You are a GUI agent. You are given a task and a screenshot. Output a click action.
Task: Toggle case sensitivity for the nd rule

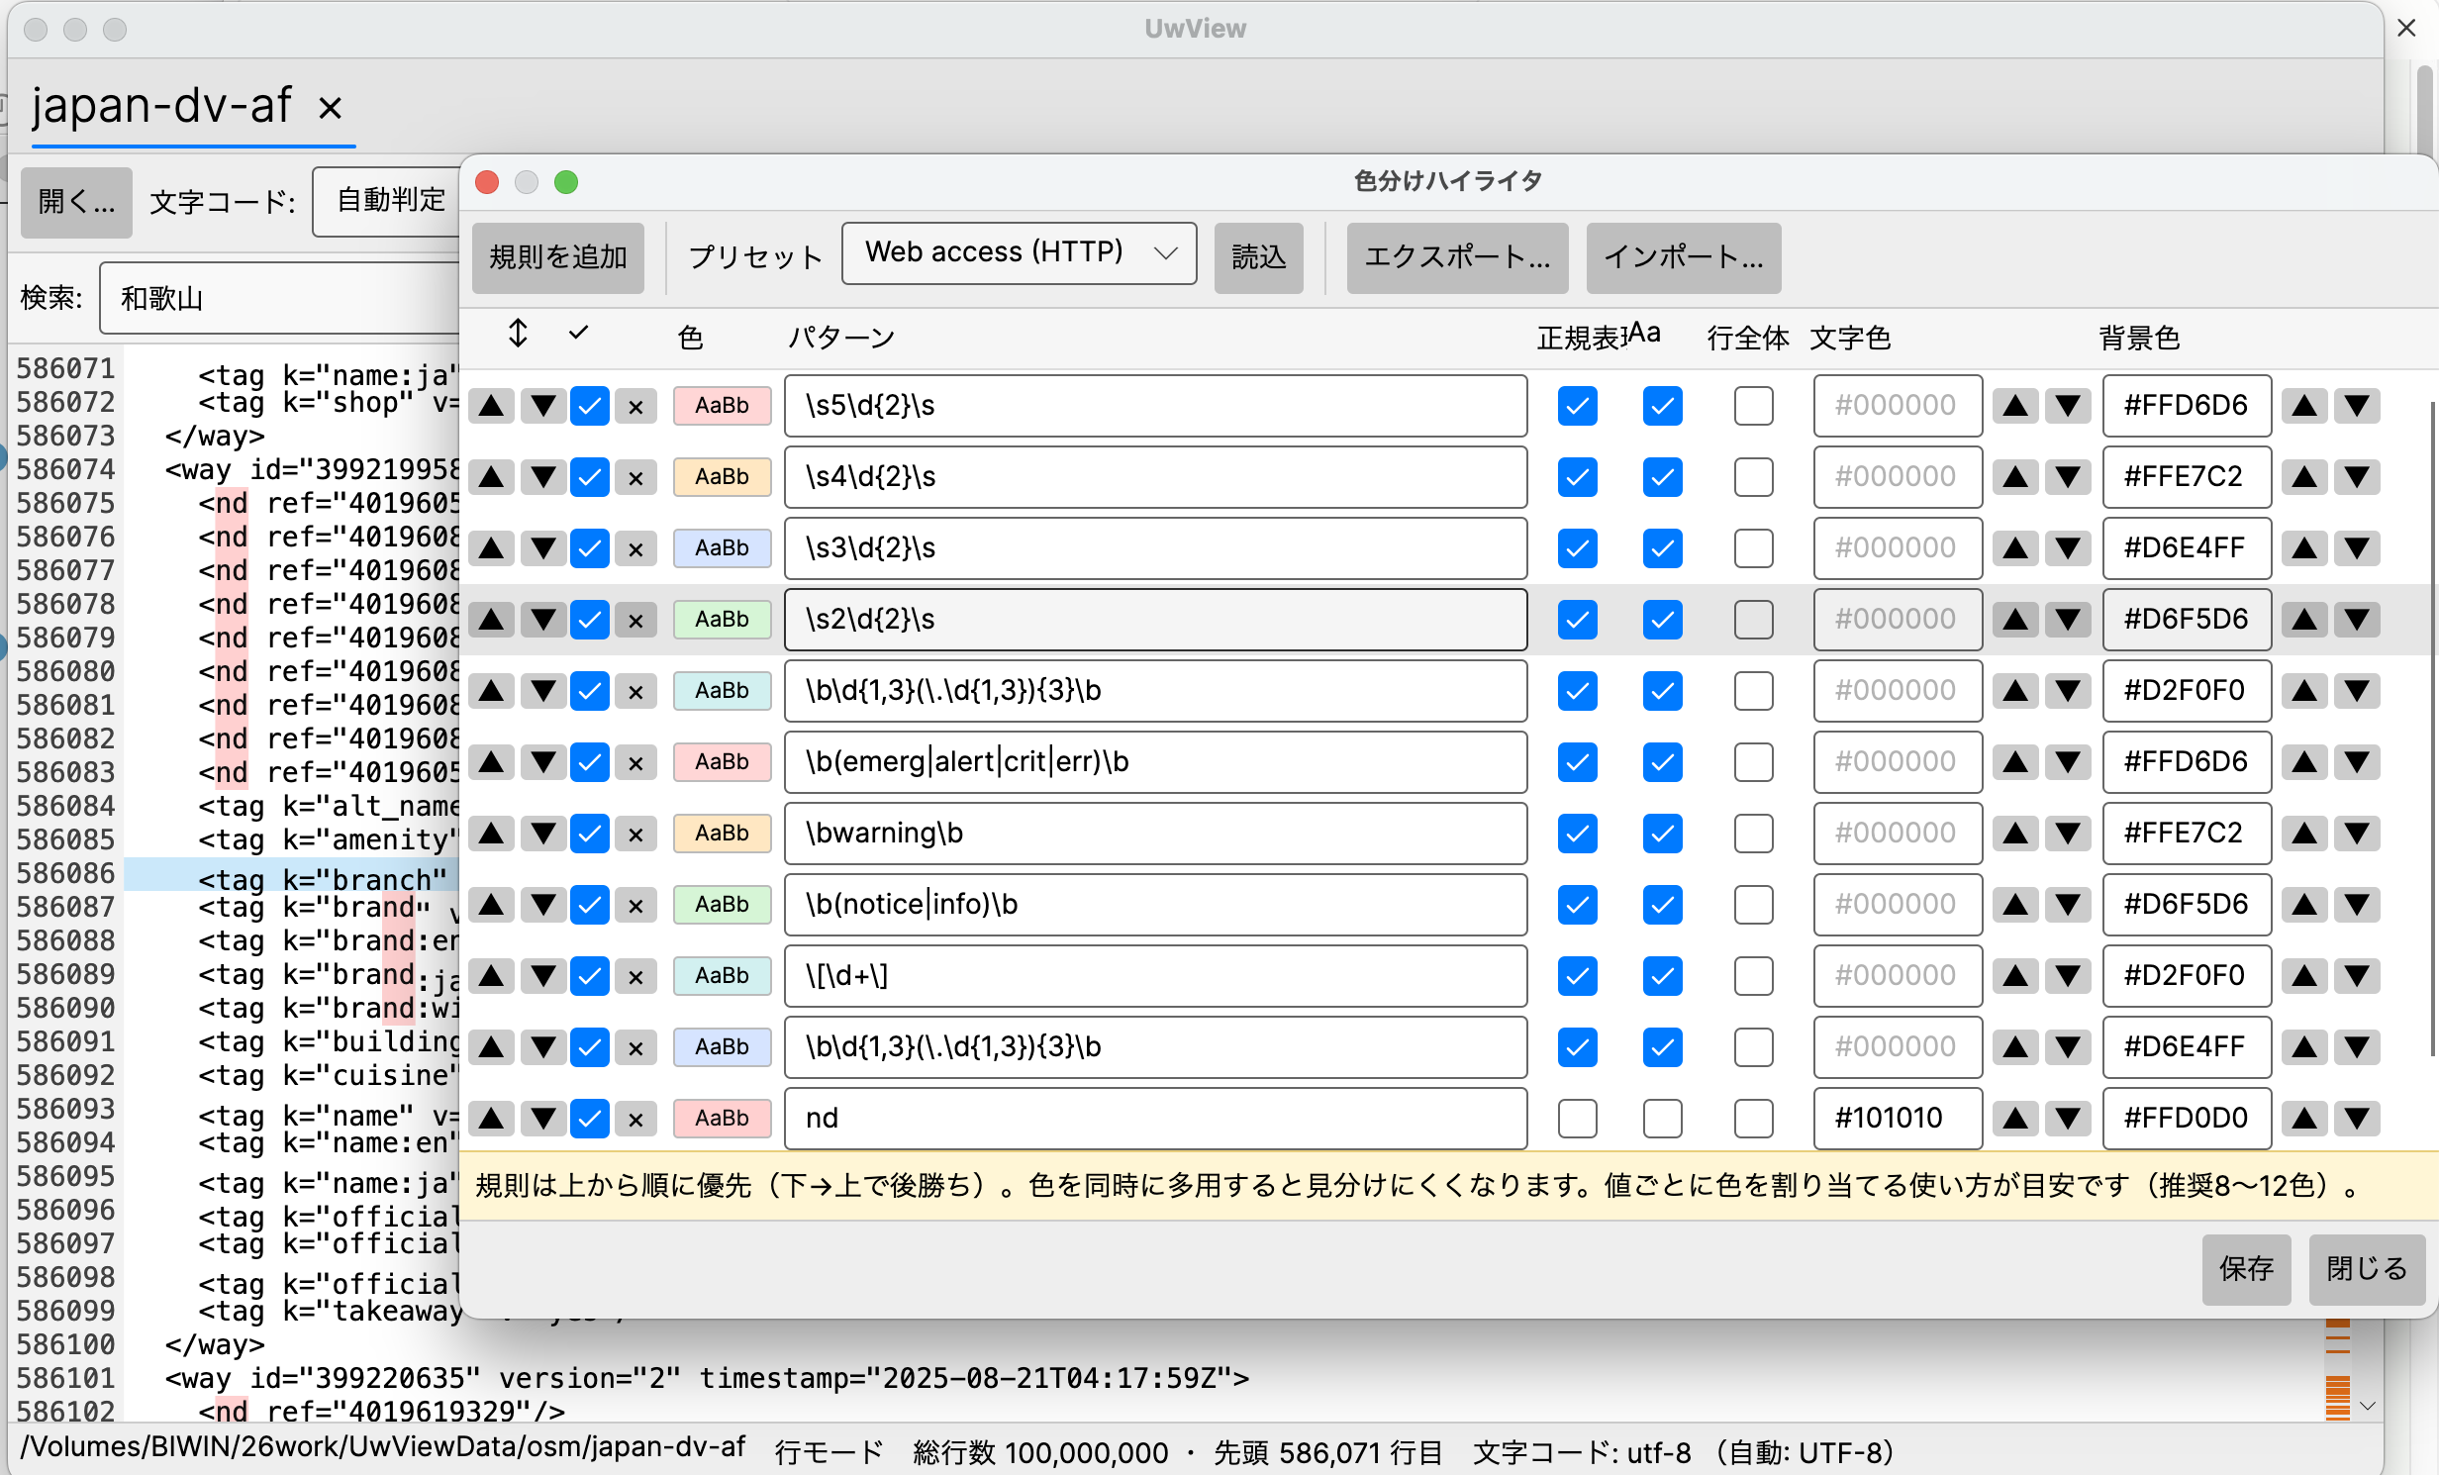(x=1662, y=1119)
